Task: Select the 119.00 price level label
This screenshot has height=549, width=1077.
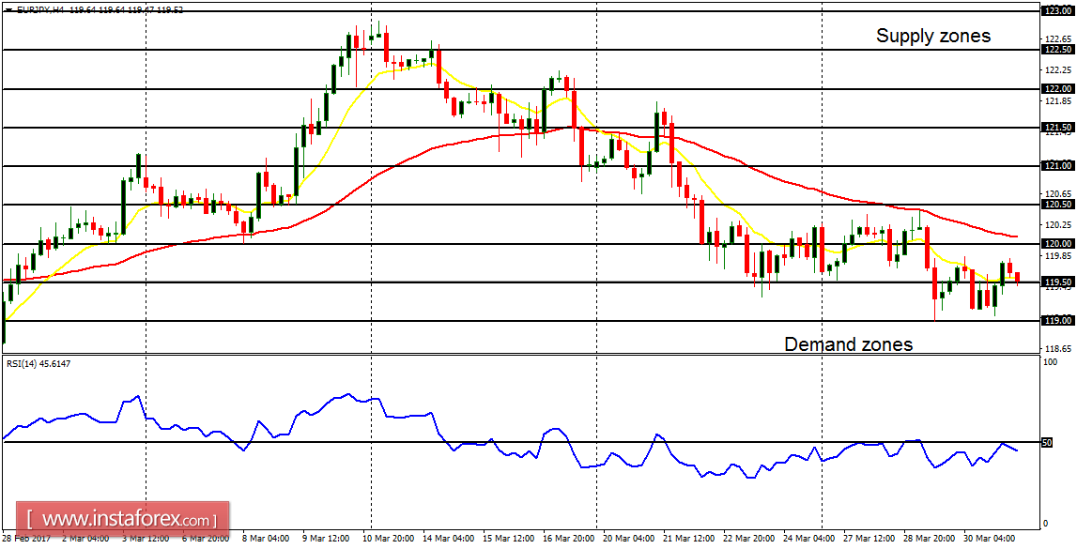Action: click(1057, 321)
